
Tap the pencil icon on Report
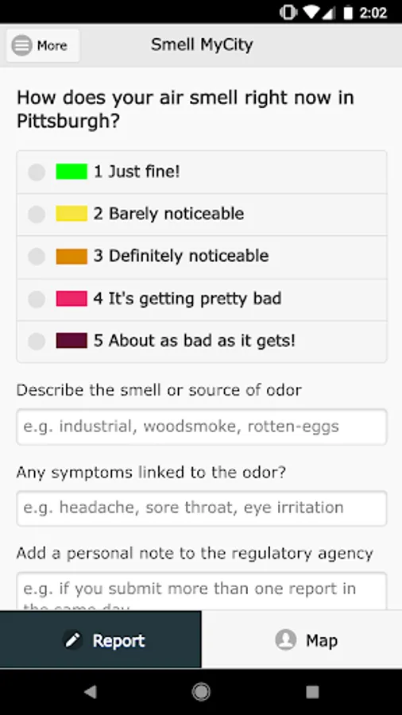click(73, 640)
